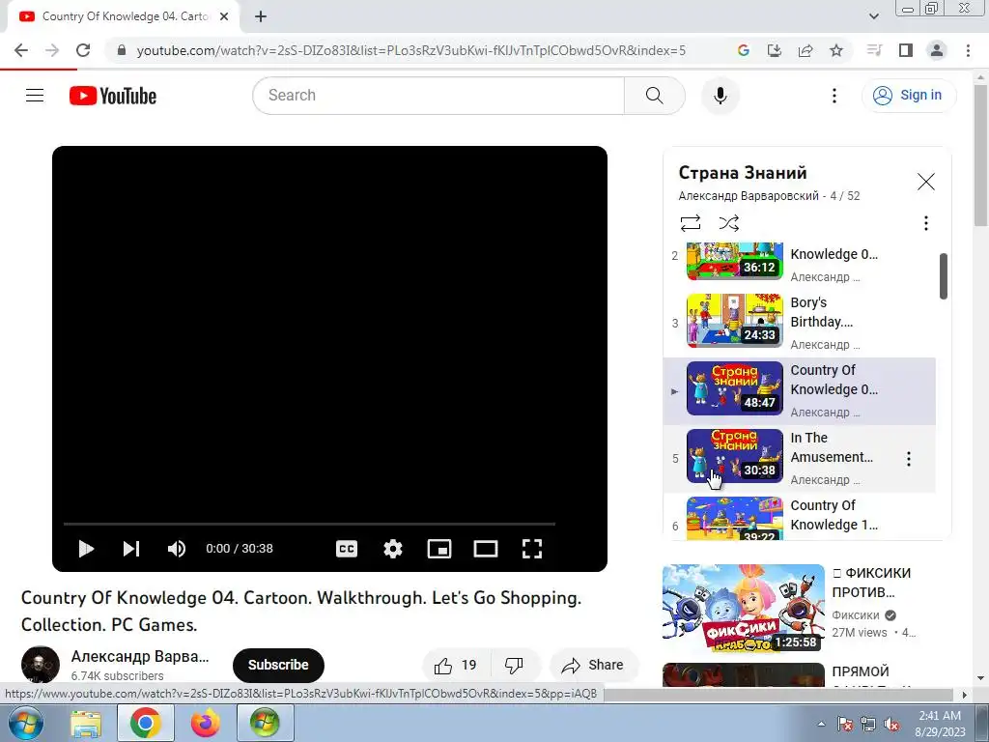Reload the page
The height and width of the screenshot is (742, 989).
pyautogui.click(x=83, y=50)
